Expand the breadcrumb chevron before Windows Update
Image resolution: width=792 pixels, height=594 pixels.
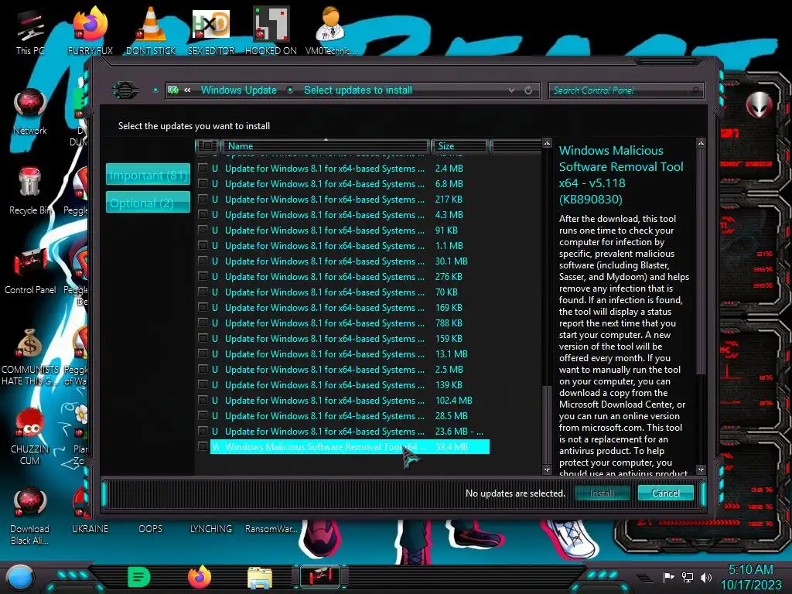pyautogui.click(x=187, y=90)
